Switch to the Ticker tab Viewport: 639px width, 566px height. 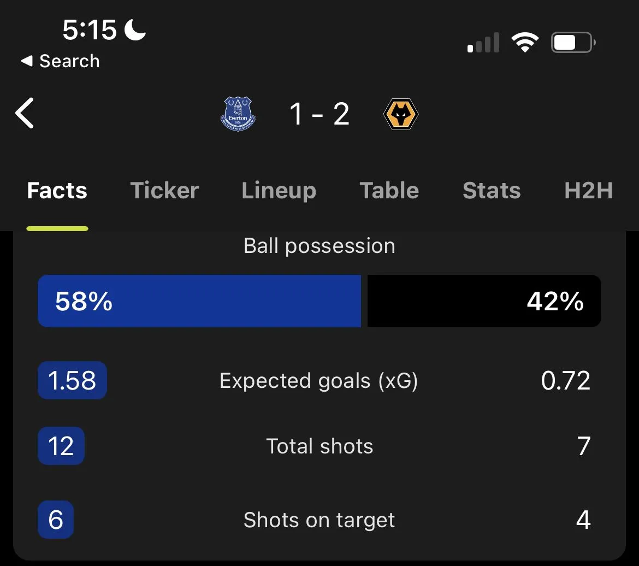click(164, 191)
